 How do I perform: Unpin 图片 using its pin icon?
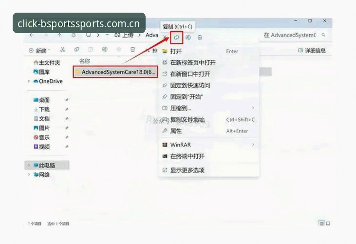coord(67,128)
